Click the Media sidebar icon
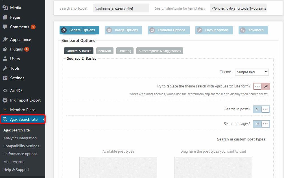This screenshot has height=178, width=284. (x=5, y=8)
